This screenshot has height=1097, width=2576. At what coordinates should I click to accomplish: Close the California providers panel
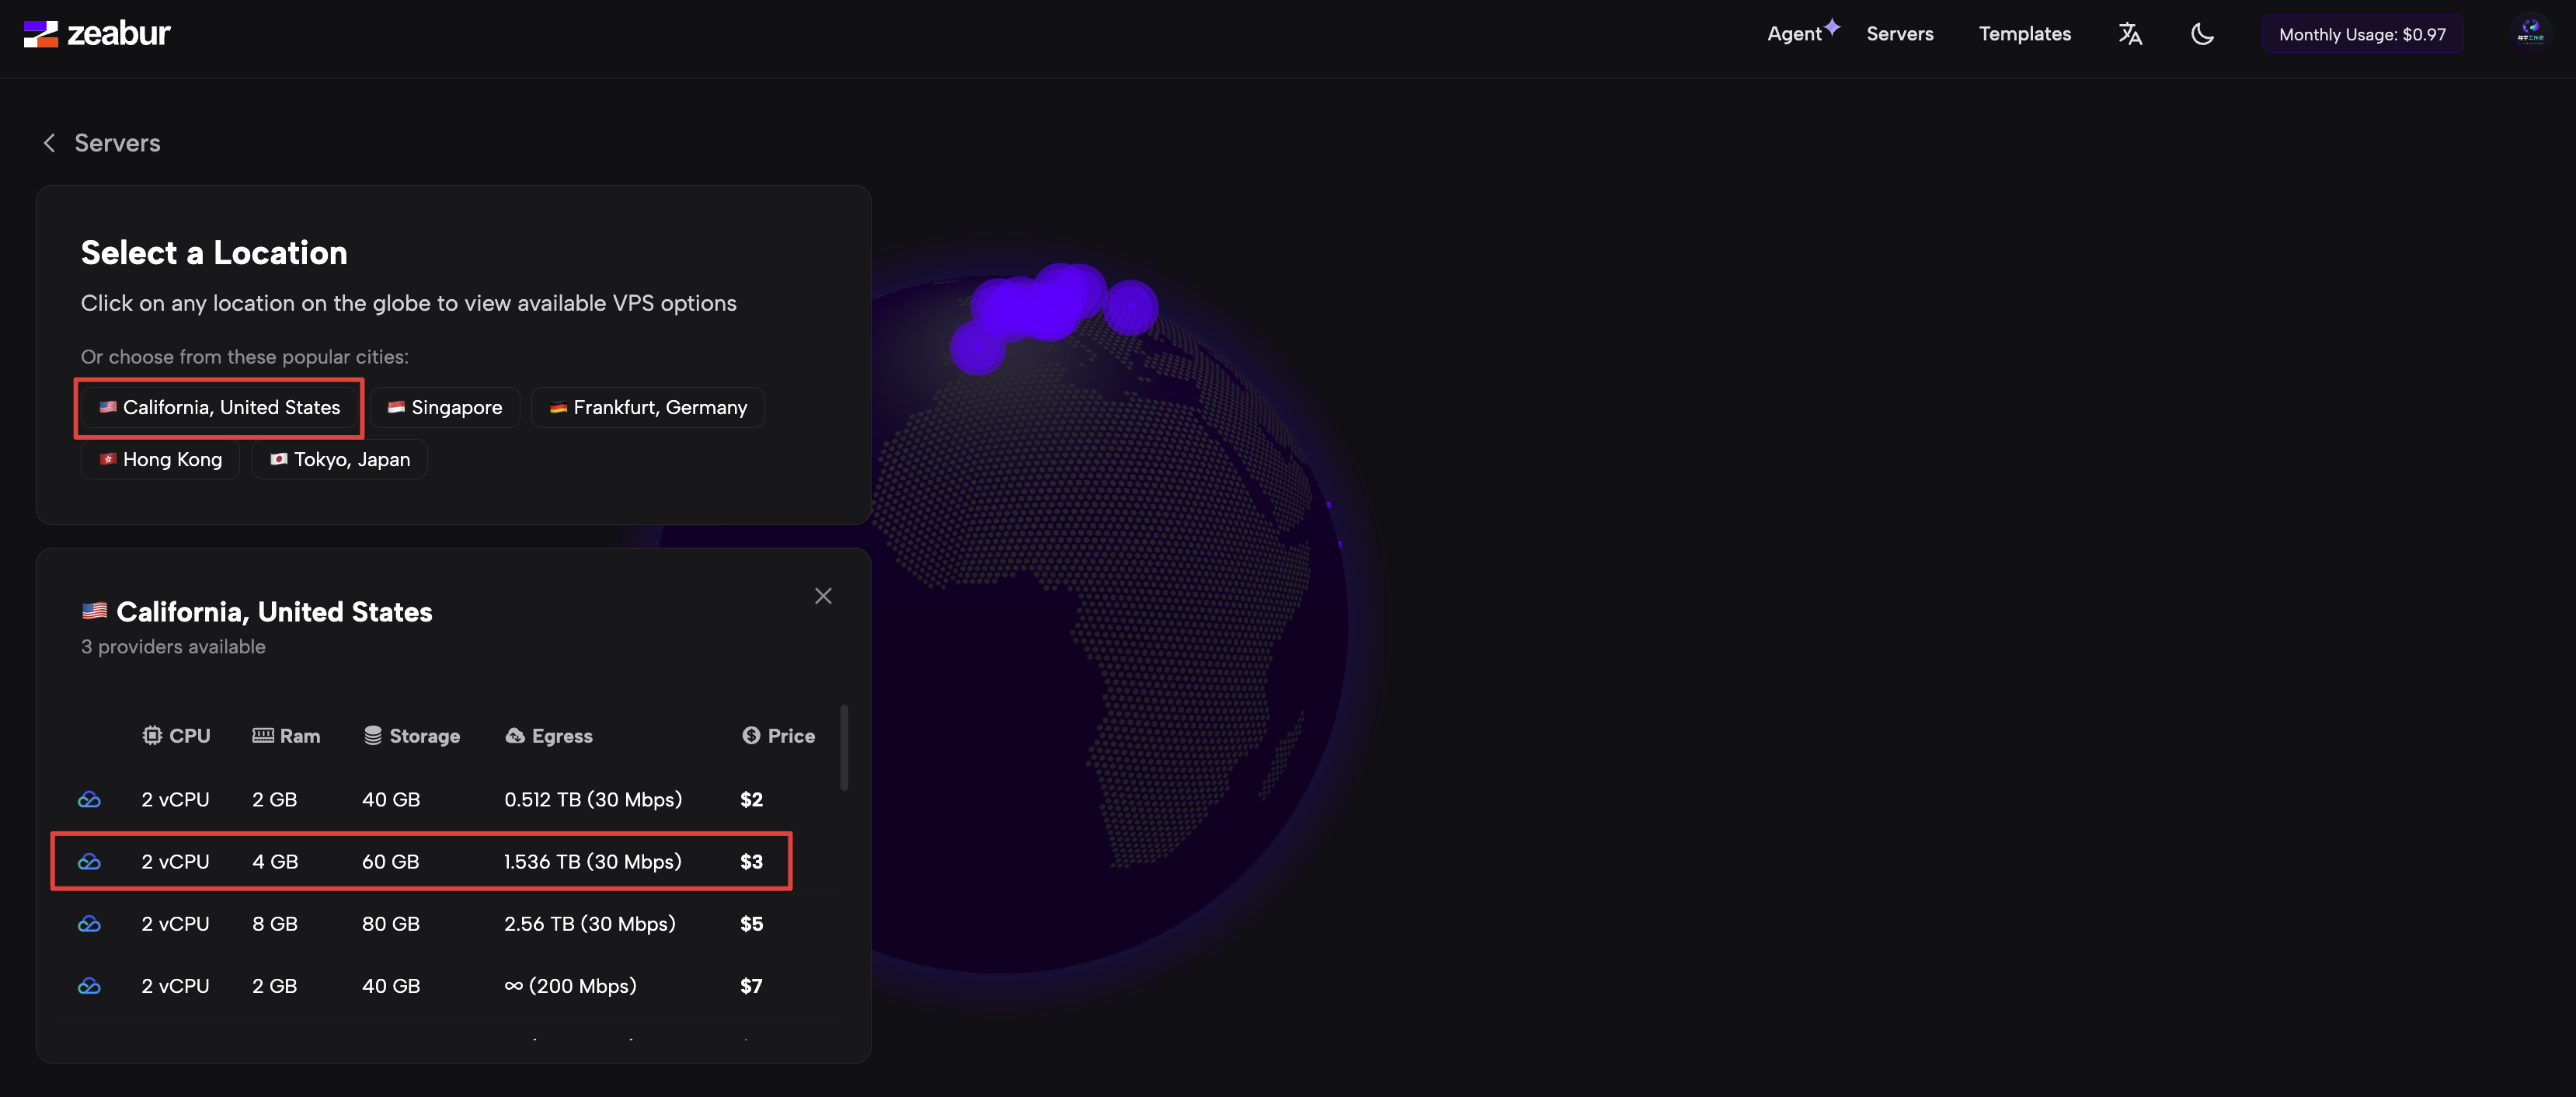click(x=823, y=596)
